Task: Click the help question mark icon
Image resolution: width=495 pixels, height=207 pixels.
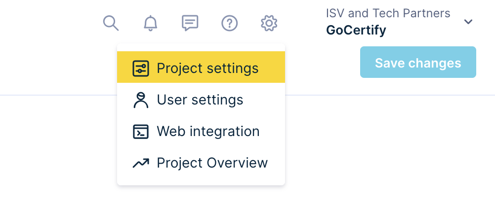Action: (229, 23)
